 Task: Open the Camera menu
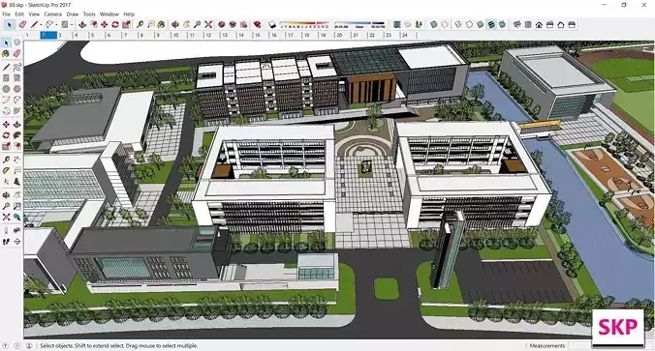(53, 14)
